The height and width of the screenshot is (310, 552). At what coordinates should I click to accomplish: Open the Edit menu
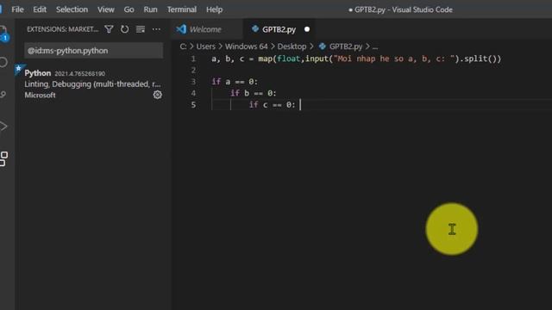coord(40,9)
